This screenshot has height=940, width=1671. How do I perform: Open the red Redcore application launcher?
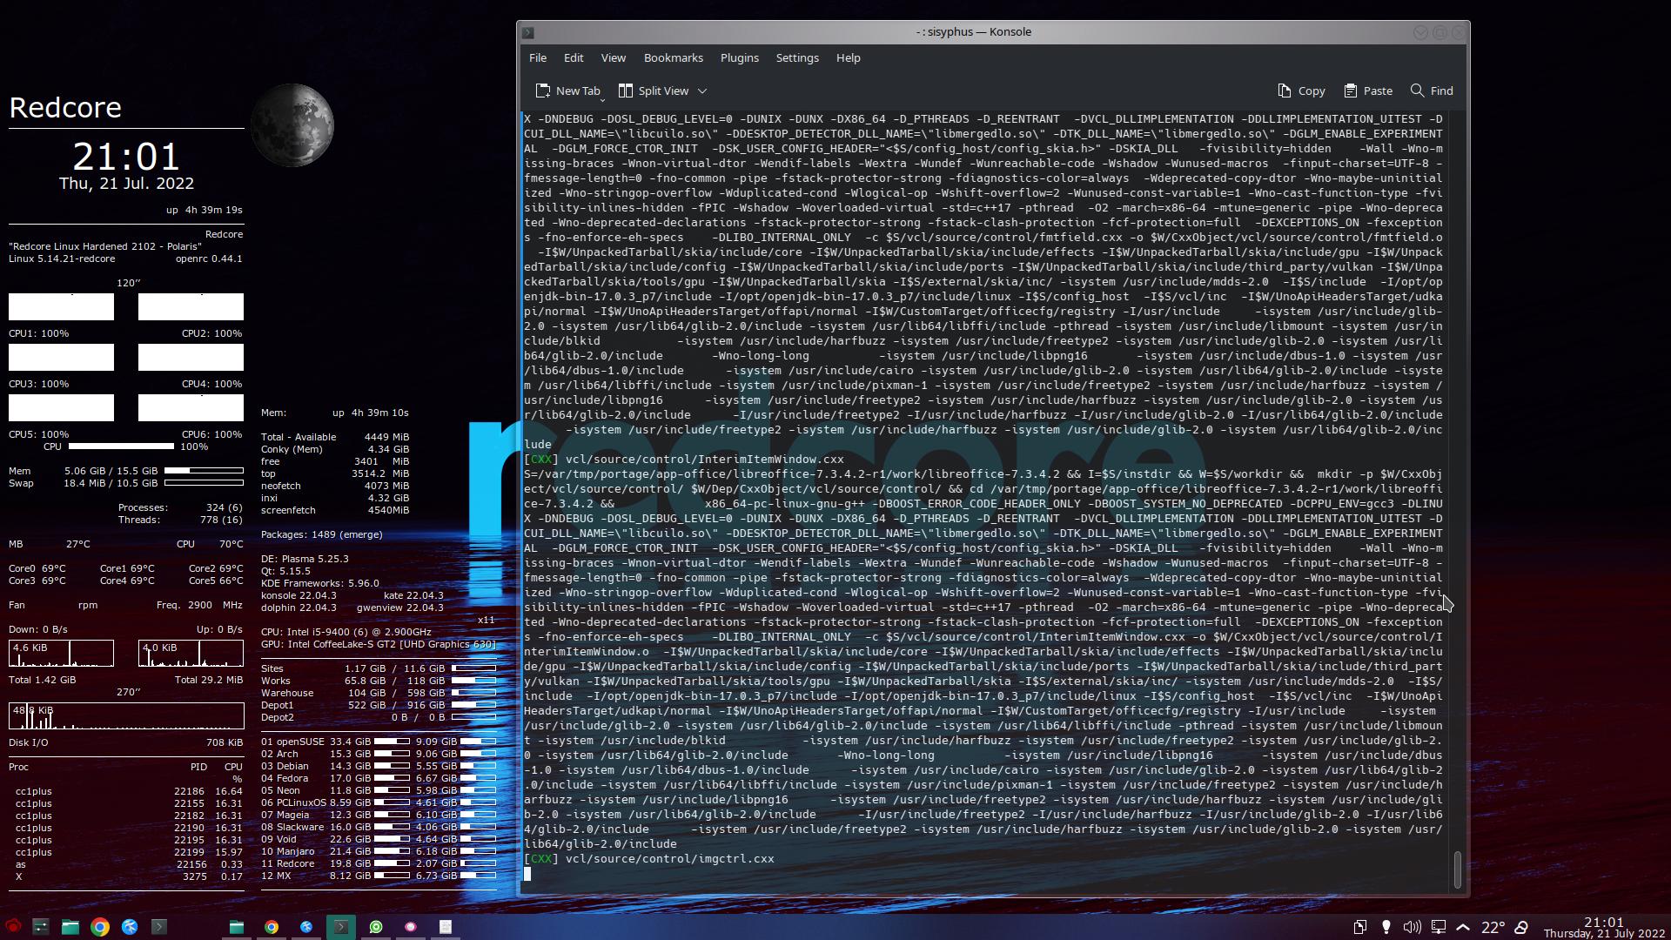pos(13,927)
